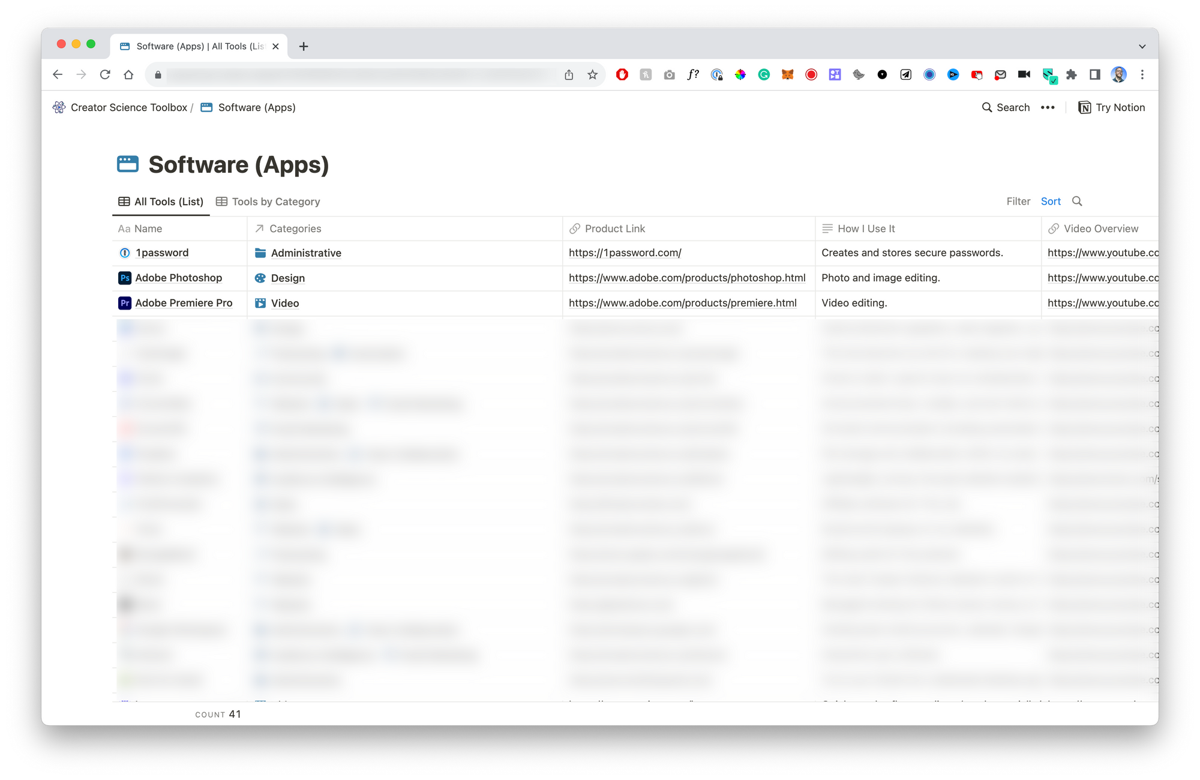The image size is (1200, 780).
Task: Open the database search magnifier near Sort
Action: coord(1078,201)
